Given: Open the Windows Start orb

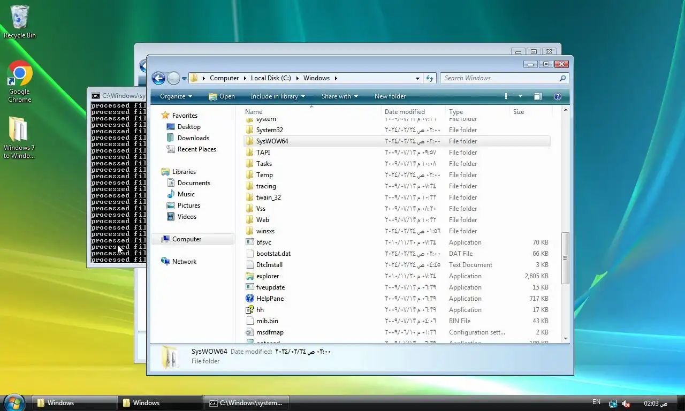Looking at the screenshot, I should coord(14,402).
